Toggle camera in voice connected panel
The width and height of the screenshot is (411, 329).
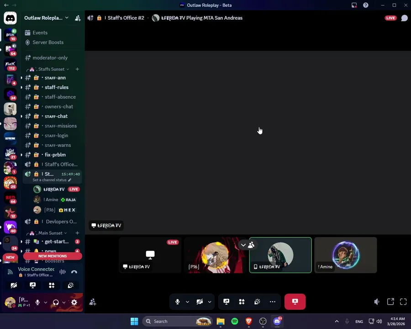pos(14,286)
